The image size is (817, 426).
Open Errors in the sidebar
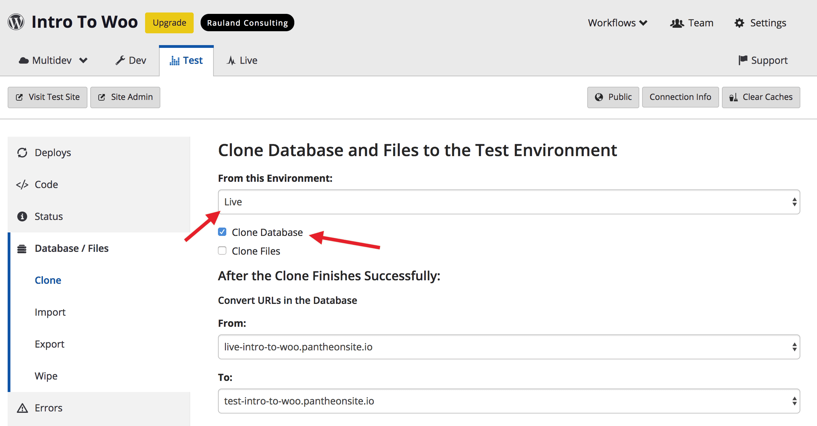[x=99, y=408]
